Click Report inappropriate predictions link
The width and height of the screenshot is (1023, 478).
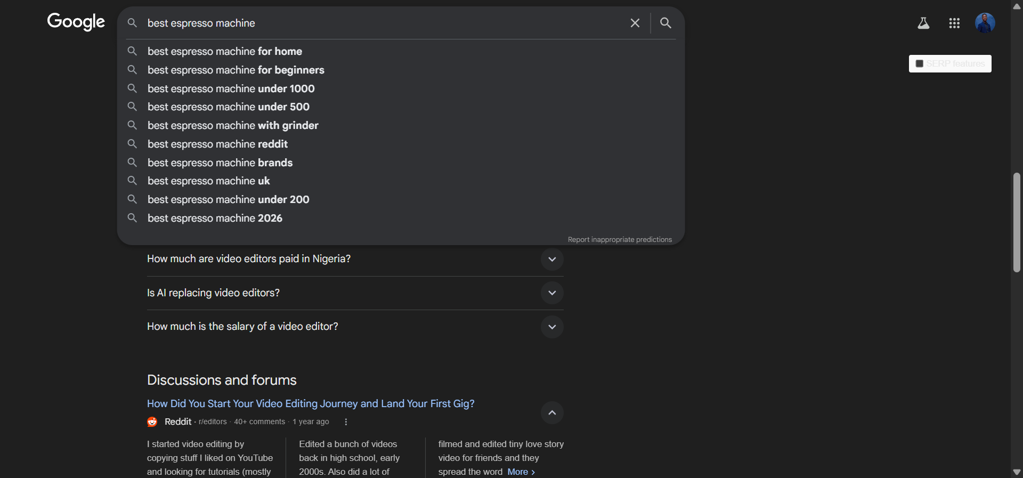pyautogui.click(x=620, y=240)
